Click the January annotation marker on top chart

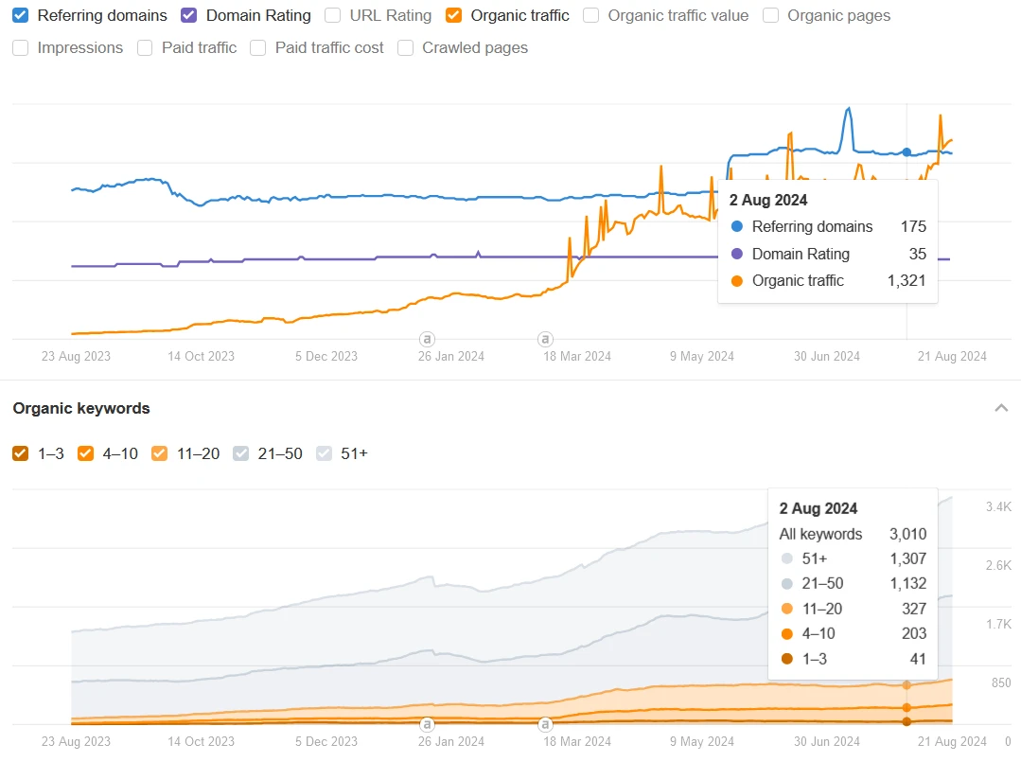(427, 339)
